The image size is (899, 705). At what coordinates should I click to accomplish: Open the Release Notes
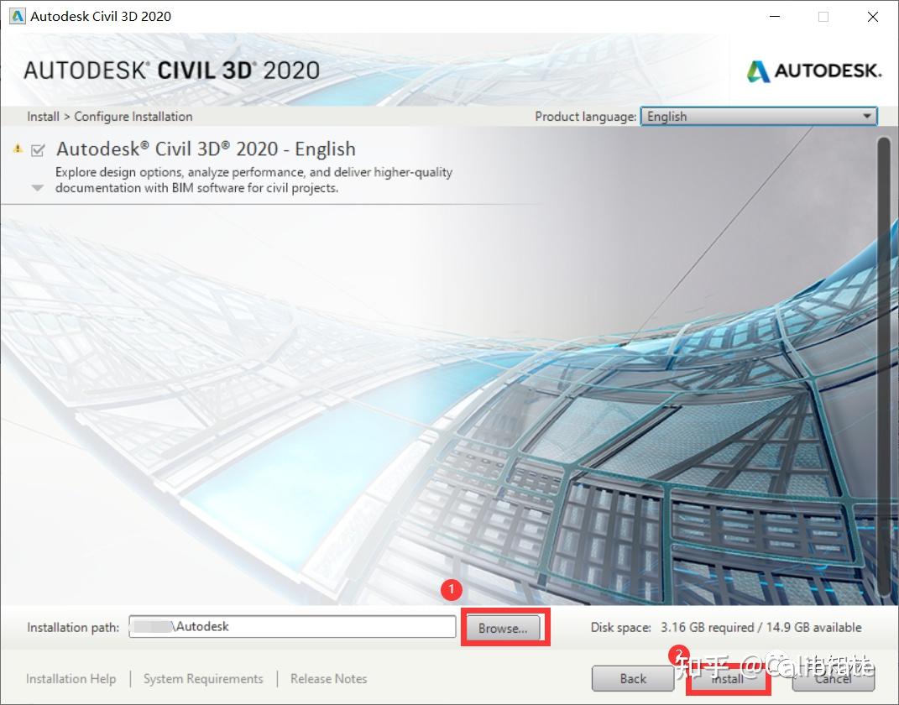pyautogui.click(x=328, y=679)
